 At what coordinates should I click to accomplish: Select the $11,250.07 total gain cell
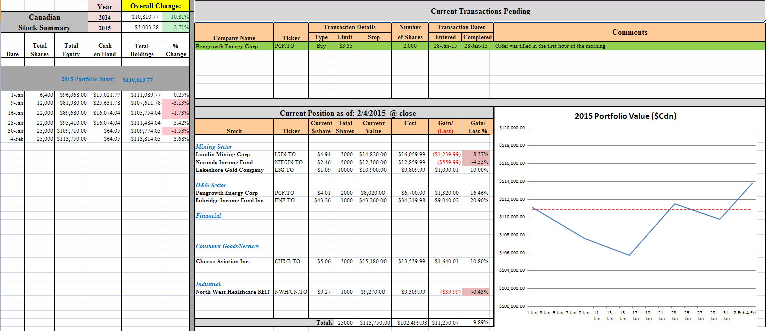point(446,323)
